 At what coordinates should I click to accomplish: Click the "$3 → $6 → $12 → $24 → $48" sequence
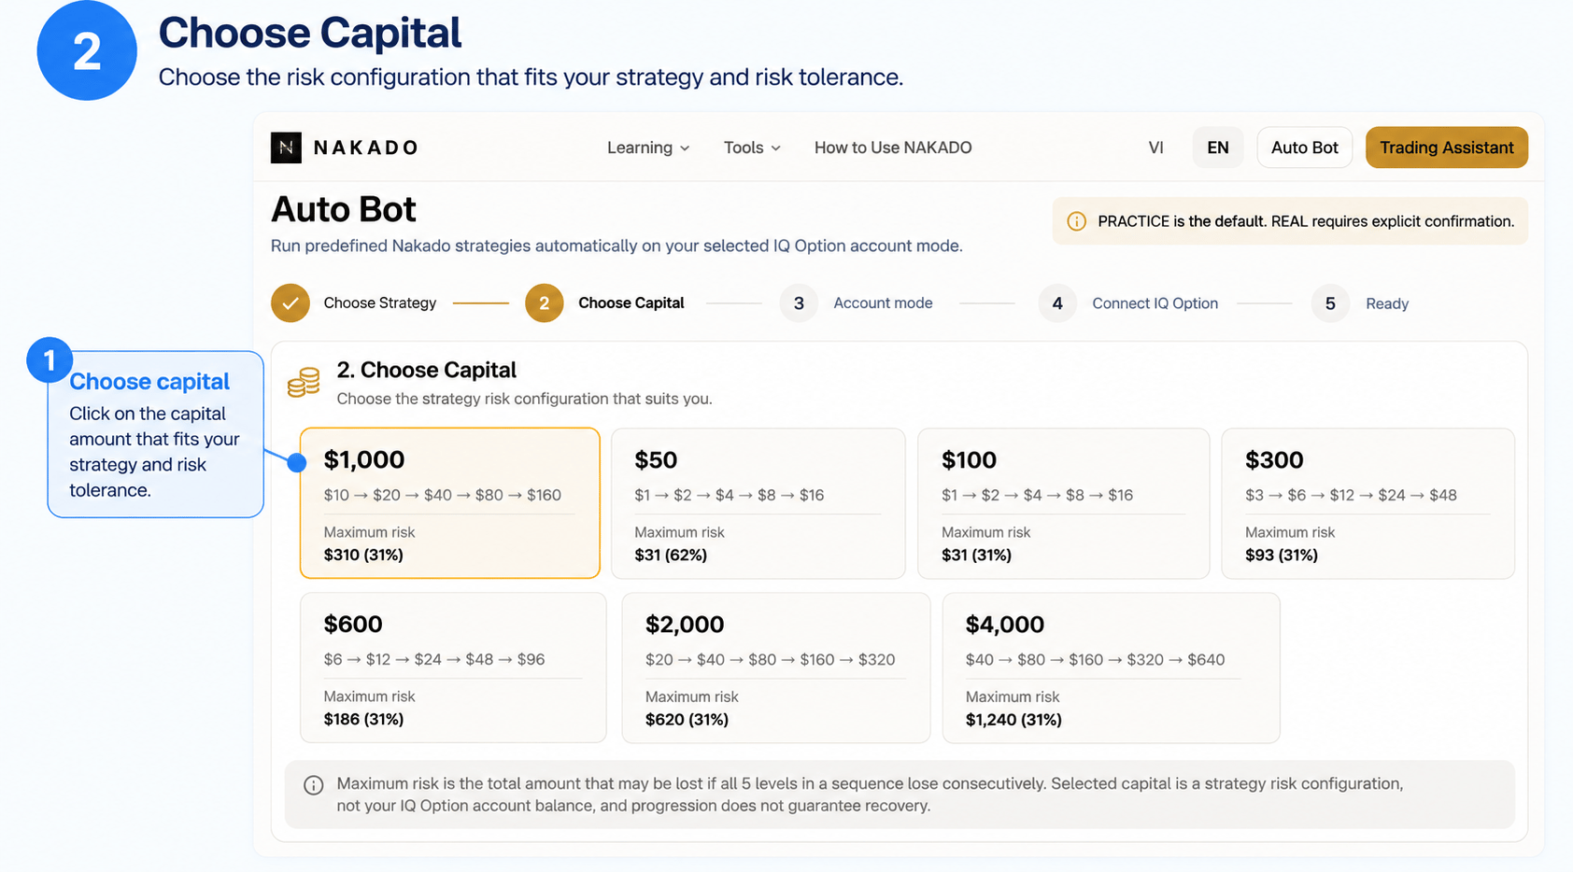pos(1351,495)
